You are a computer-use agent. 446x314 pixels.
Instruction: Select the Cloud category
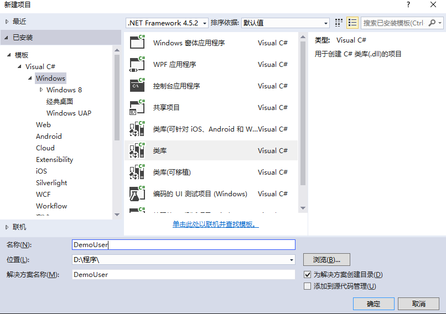click(45, 148)
